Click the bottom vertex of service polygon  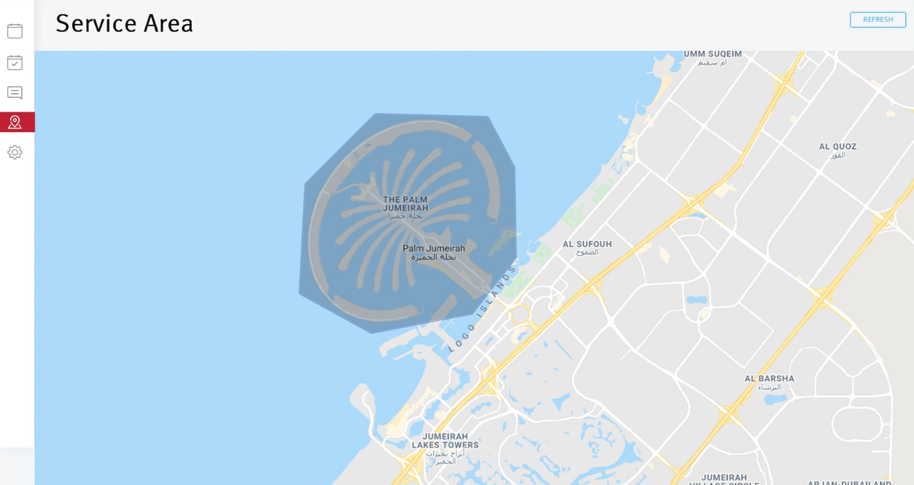coord(372,334)
